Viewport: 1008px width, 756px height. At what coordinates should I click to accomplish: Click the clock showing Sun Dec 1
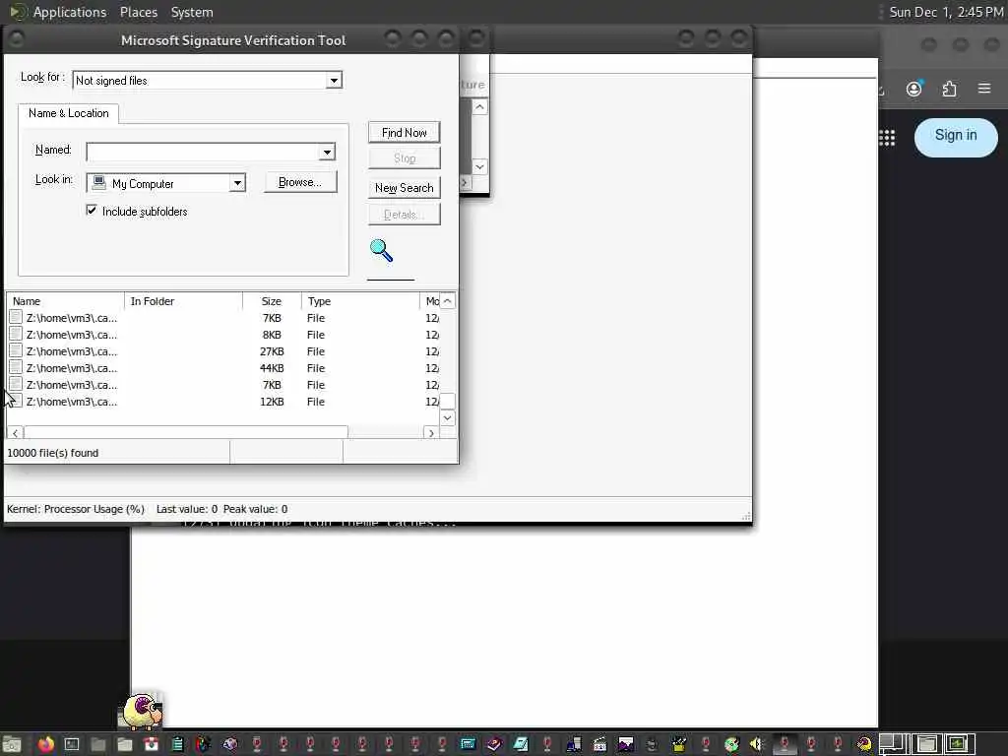[x=946, y=12]
